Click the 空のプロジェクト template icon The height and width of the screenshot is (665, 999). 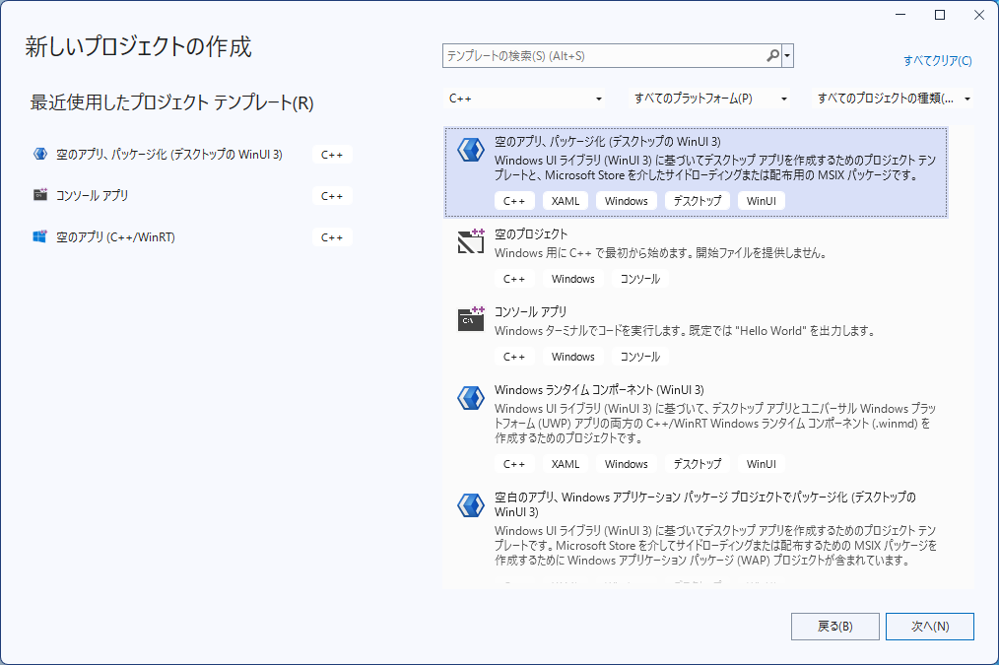pyautogui.click(x=471, y=241)
